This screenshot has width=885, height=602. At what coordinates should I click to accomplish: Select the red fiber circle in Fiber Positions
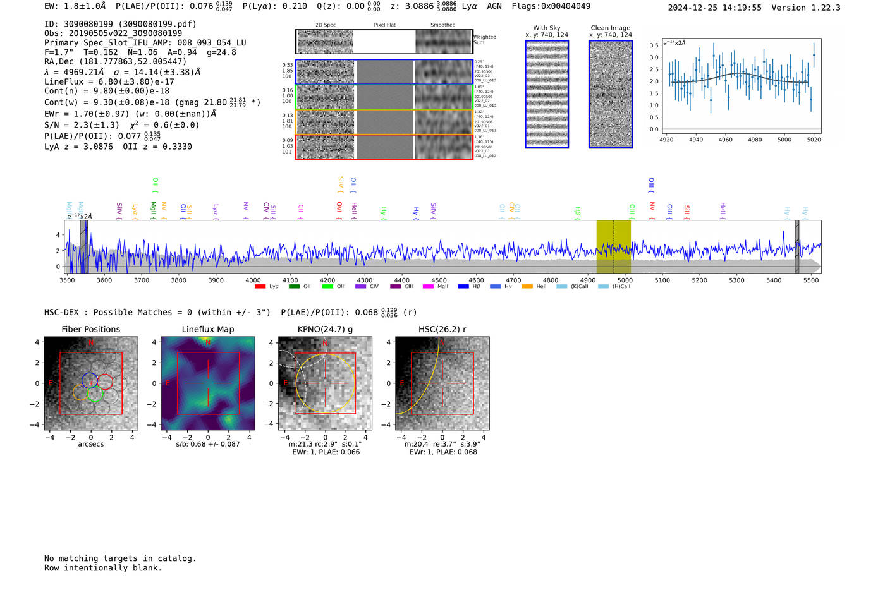(x=105, y=382)
